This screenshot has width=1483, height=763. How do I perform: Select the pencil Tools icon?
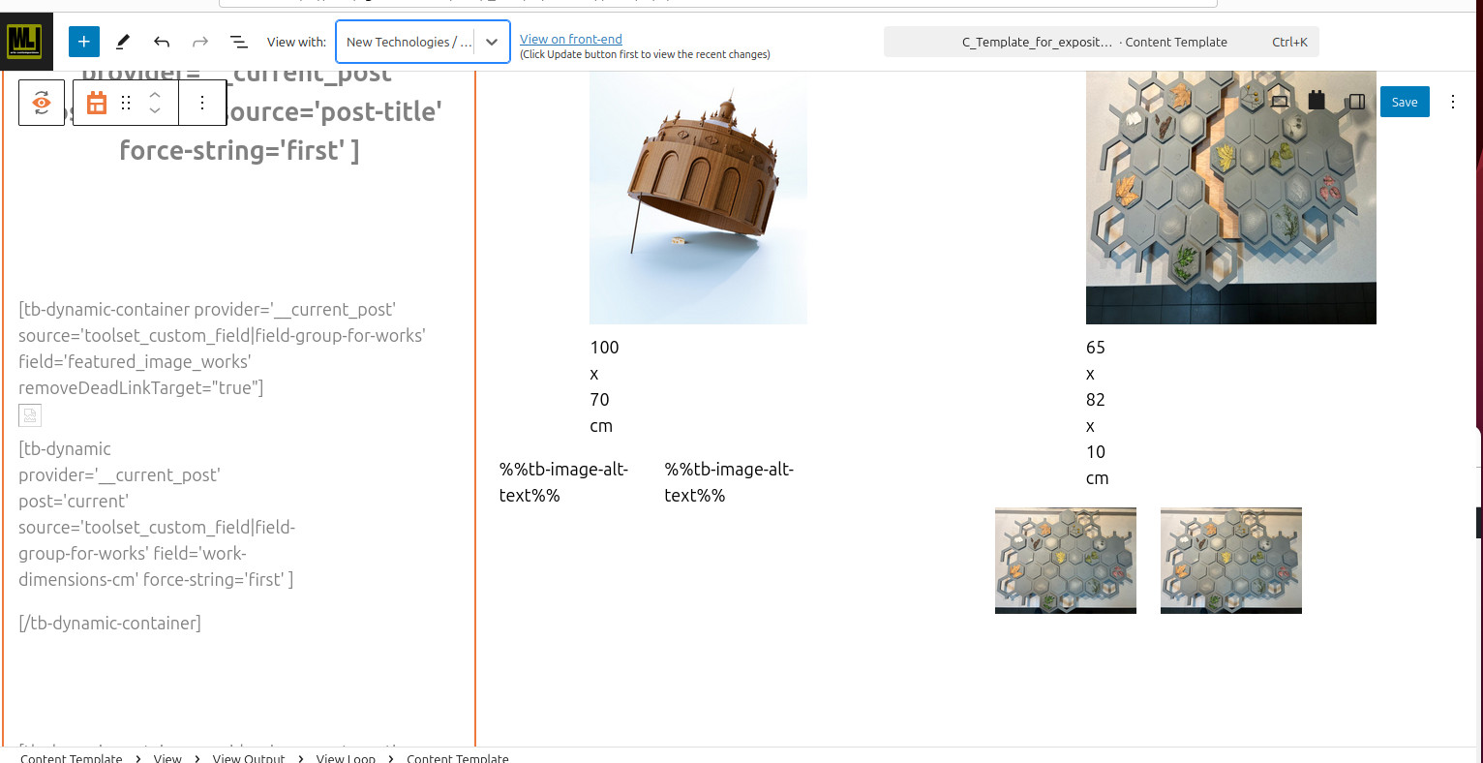coord(123,42)
